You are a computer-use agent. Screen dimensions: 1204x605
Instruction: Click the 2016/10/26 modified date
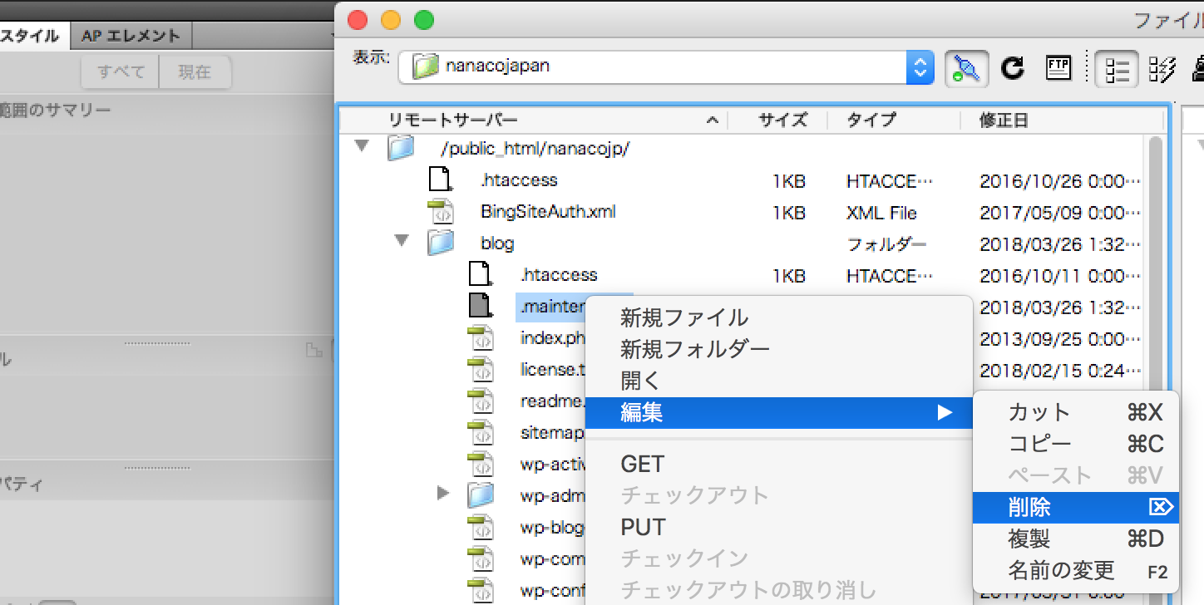[x=1060, y=181]
